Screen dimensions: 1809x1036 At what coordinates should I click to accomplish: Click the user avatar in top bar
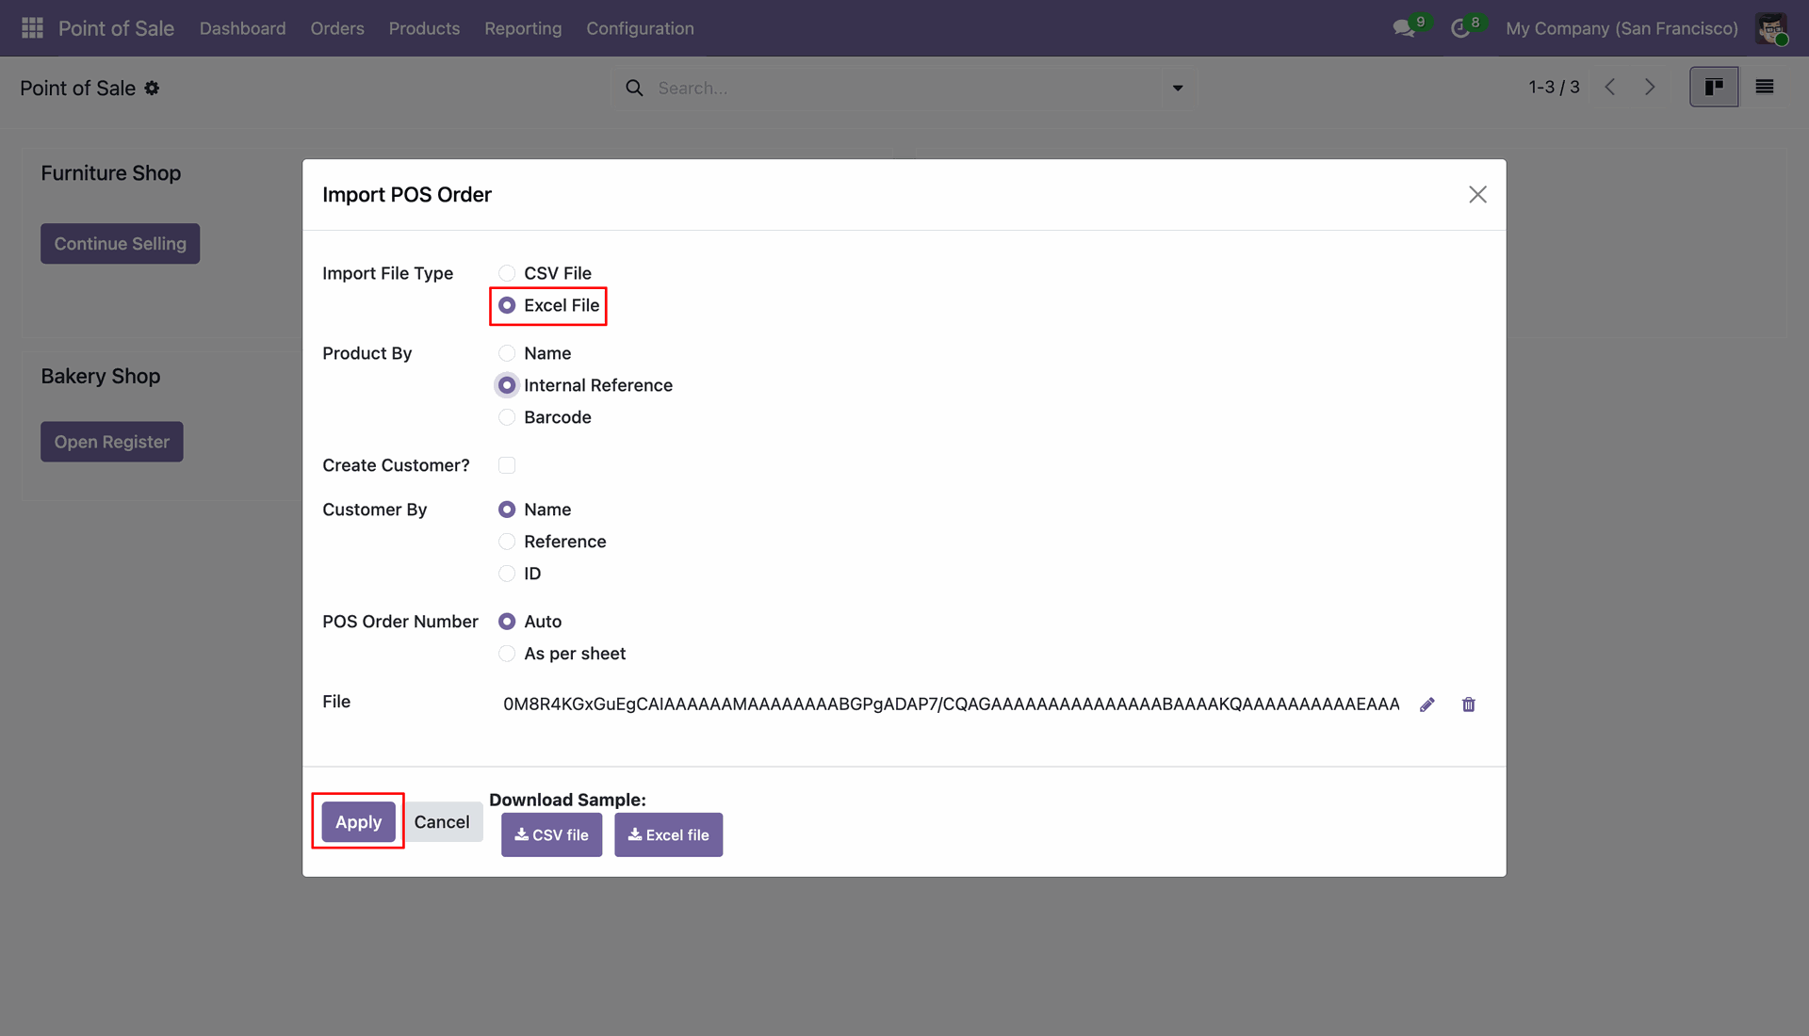click(x=1771, y=28)
